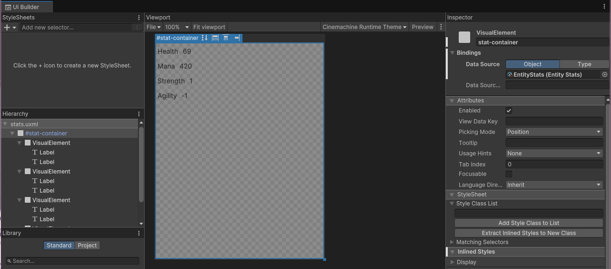The height and width of the screenshot is (269, 611).
Task: Enable the Focusable checkbox
Action: tap(509, 174)
